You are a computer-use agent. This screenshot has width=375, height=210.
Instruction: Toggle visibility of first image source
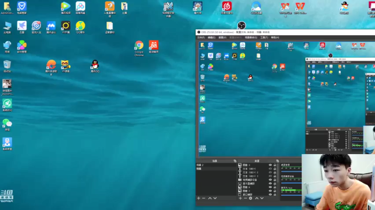click(270, 165)
